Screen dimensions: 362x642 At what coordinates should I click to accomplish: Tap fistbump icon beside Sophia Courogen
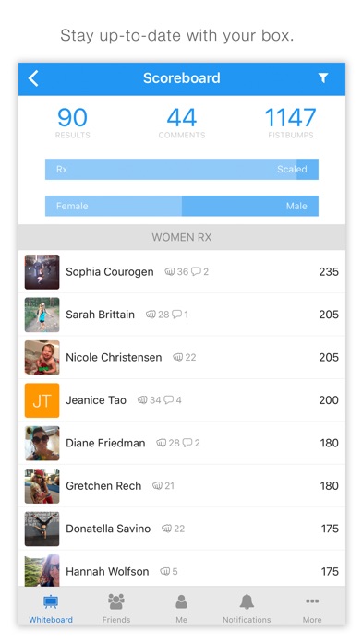coord(170,271)
